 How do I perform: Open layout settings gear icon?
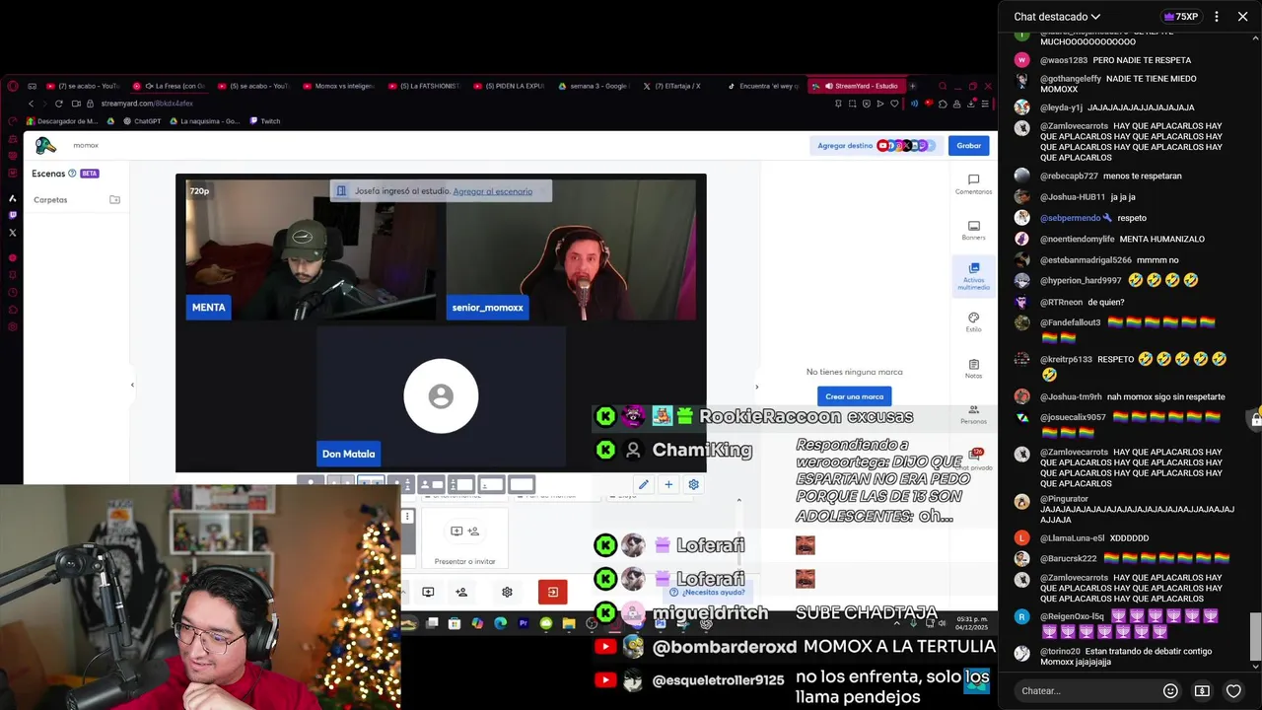tap(693, 484)
